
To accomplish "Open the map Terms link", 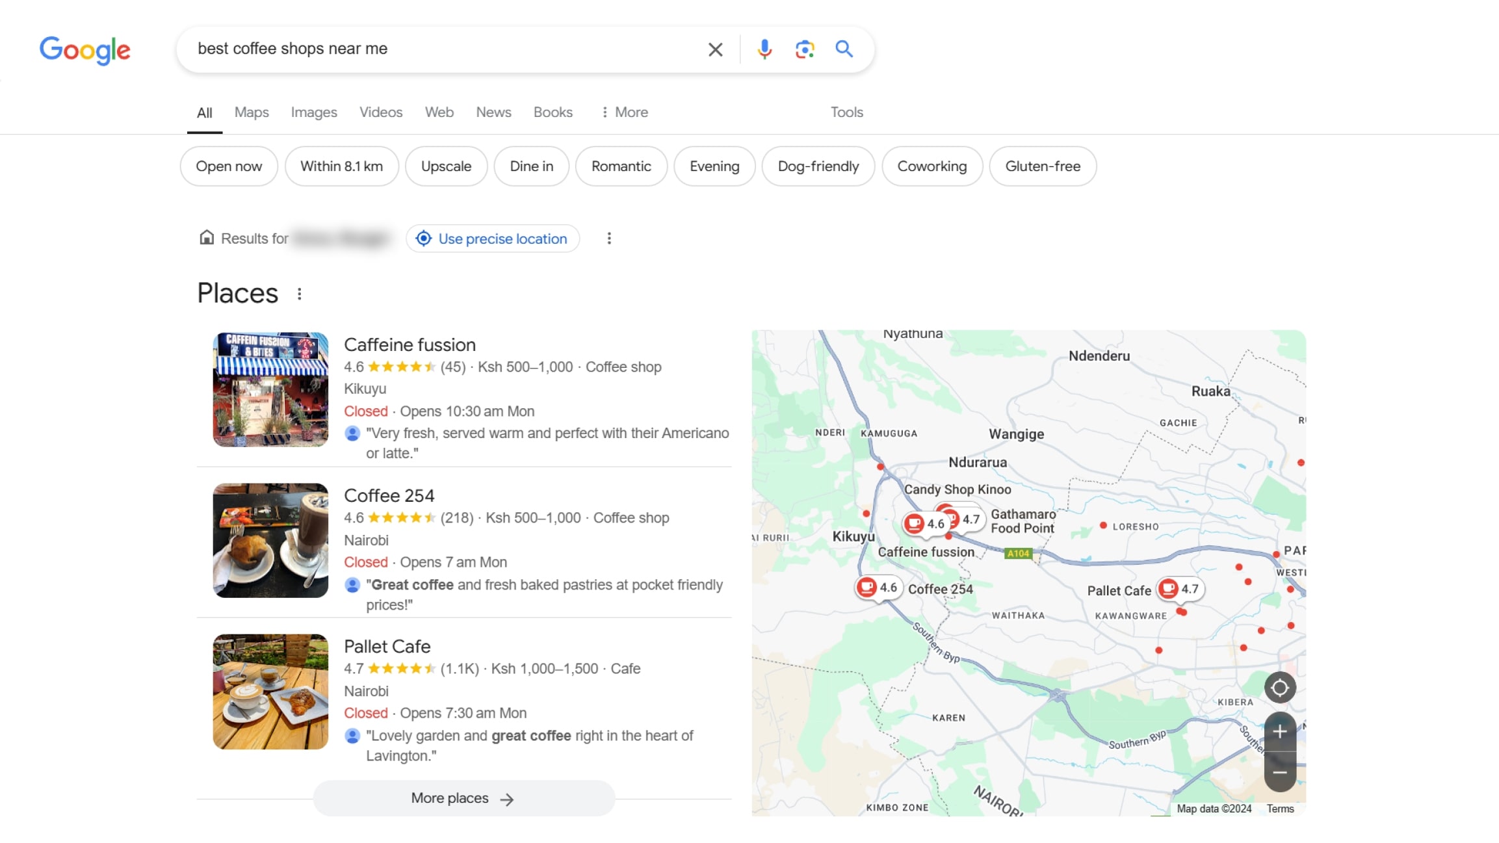I will (x=1280, y=809).
